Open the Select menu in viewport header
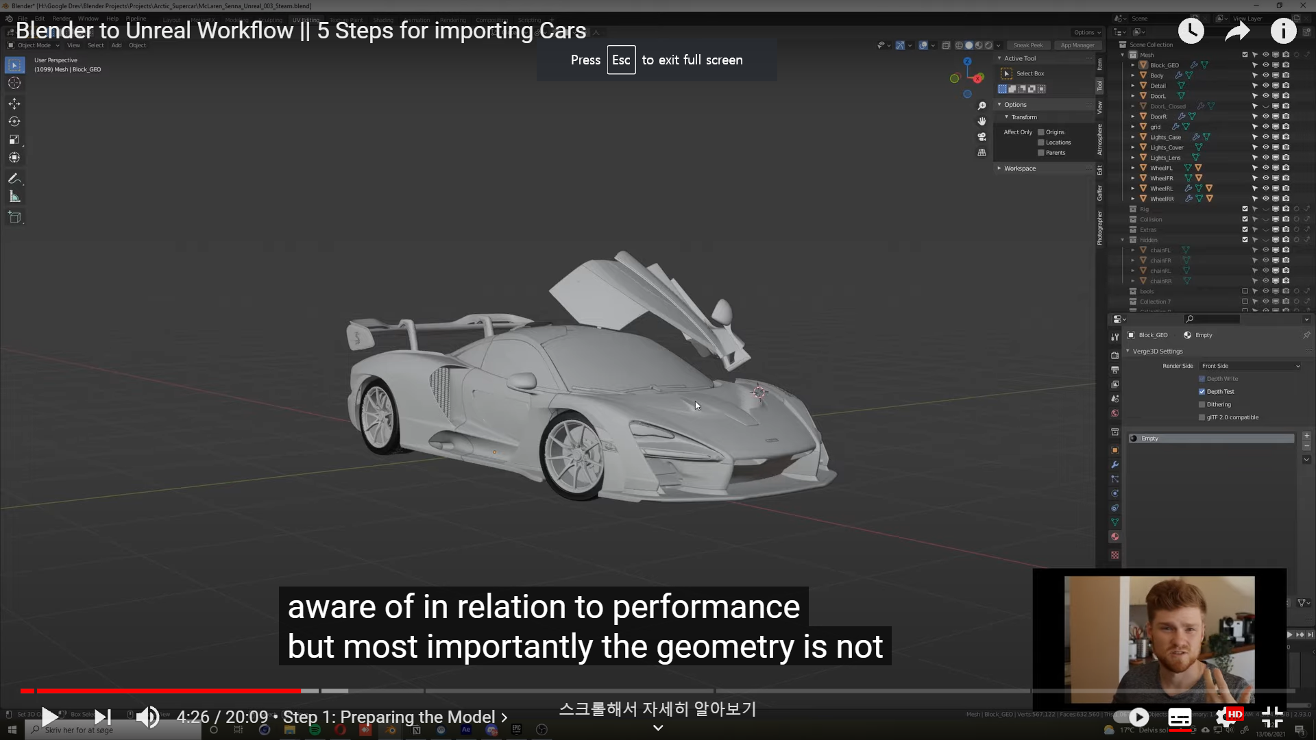 [x=95, y=45]
